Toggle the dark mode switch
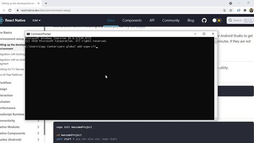254x143 pixels. tap(217, 20)
